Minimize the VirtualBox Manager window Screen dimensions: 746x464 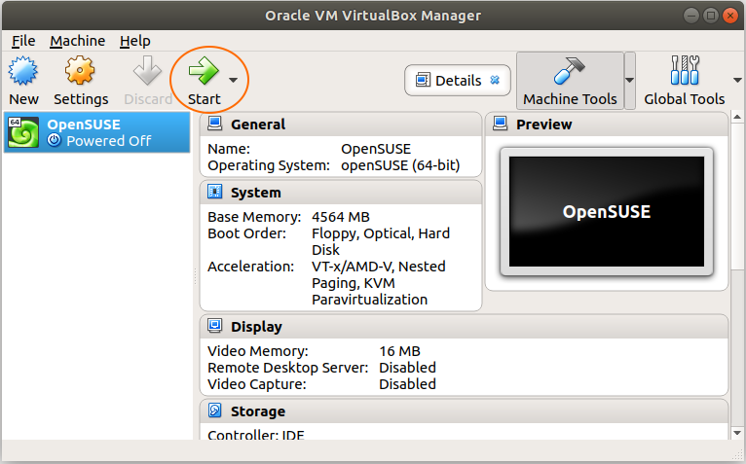tap(690, 16)
